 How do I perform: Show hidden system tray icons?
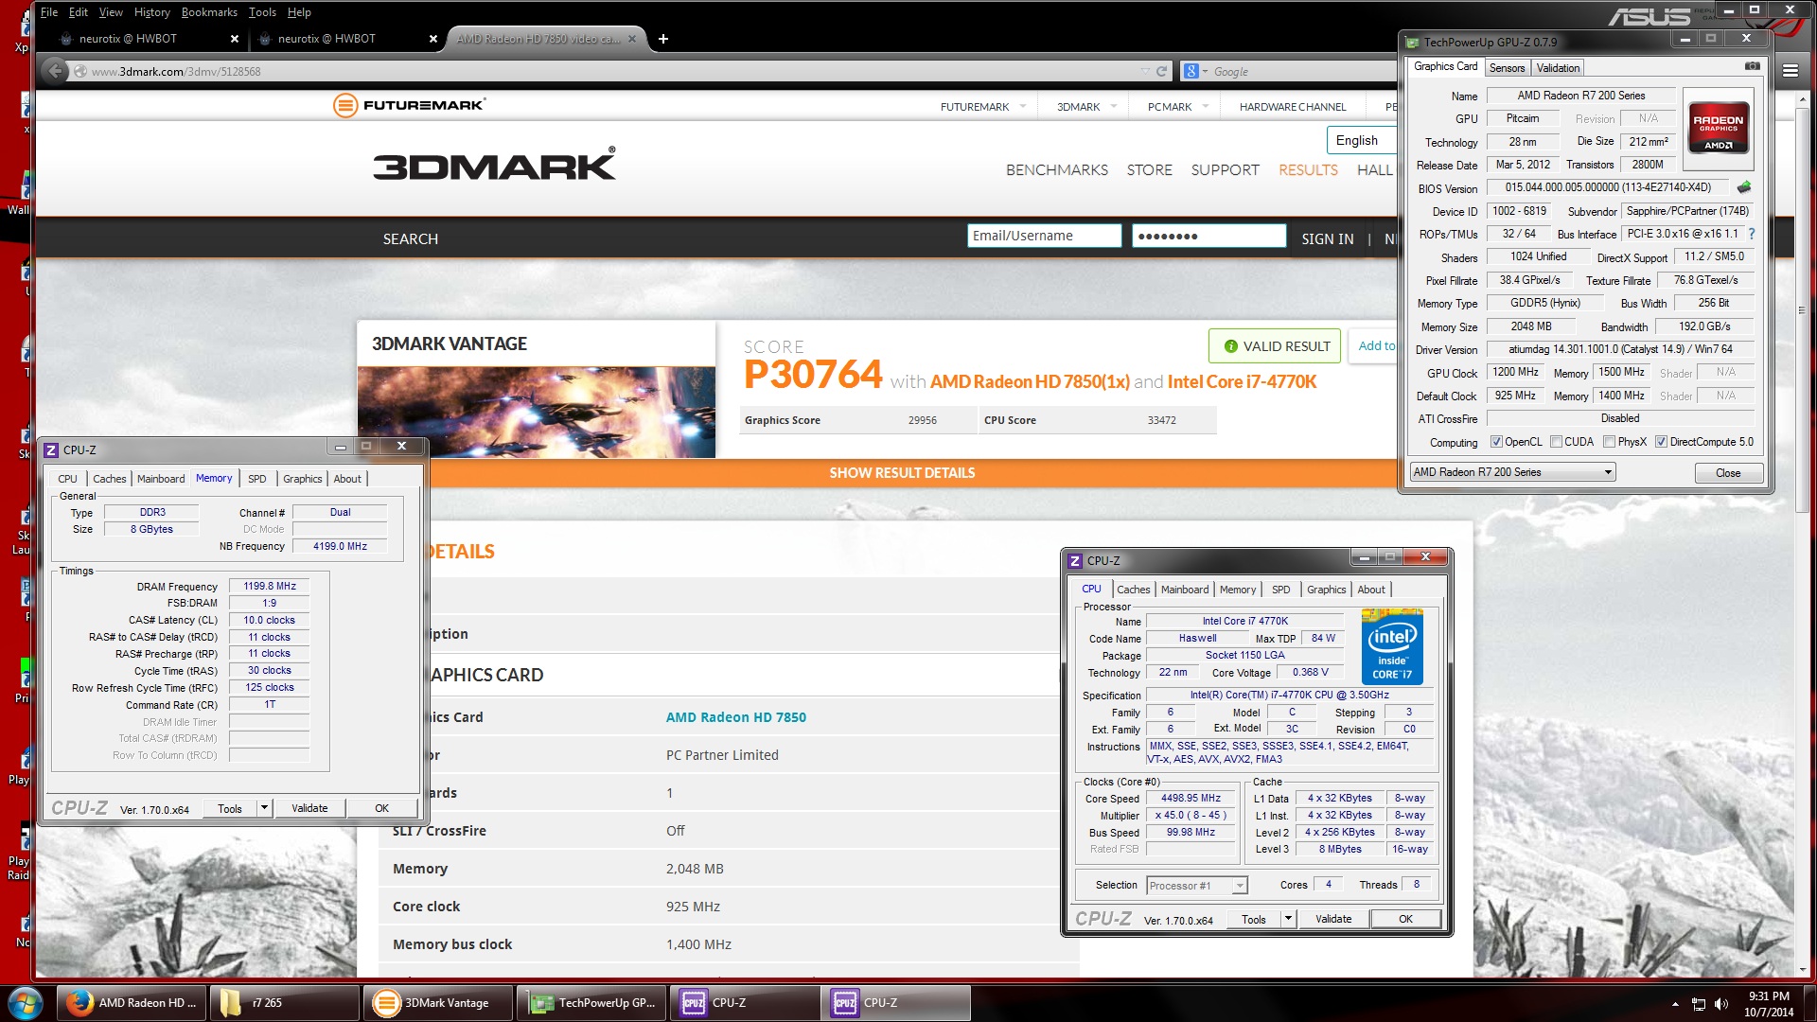pyautogui.click(x=1675, y=1004)
